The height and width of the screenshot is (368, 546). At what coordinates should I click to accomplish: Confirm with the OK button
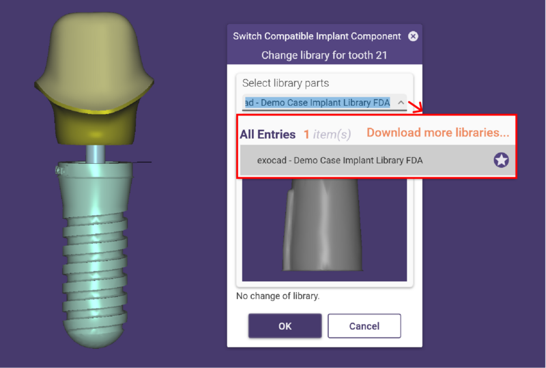click(x=285, y=326)
